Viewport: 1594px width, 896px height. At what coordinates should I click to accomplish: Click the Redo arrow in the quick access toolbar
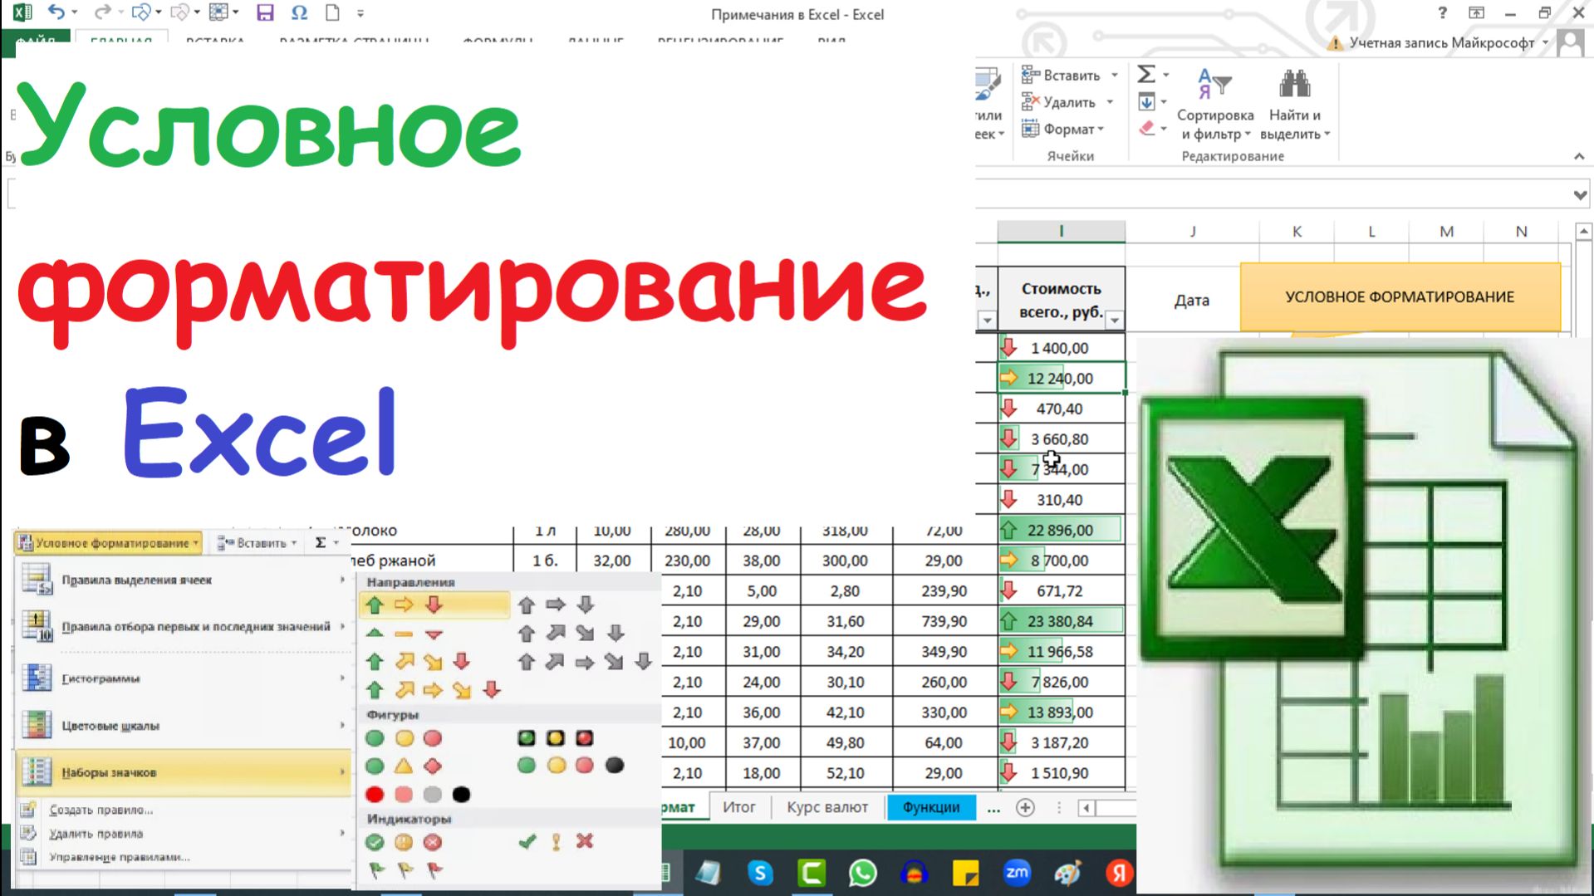(x=102, y=12)
